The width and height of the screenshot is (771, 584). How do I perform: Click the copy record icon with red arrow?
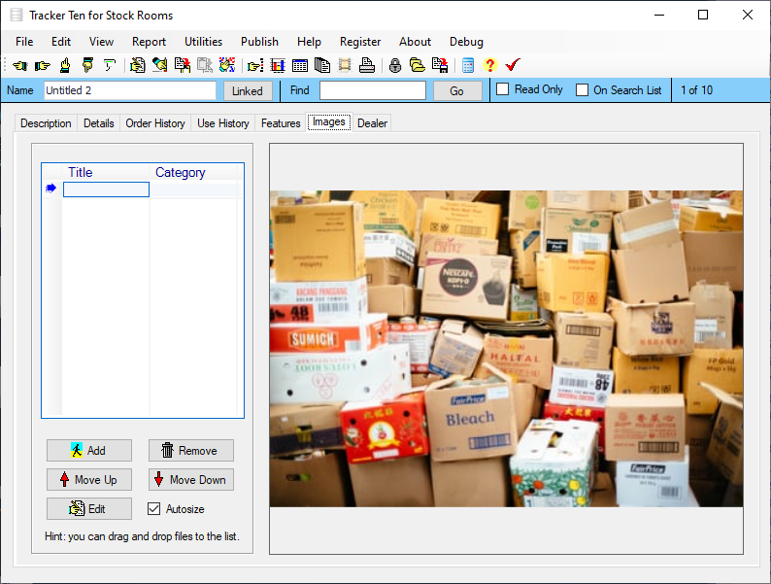click(x=183, y=65)
